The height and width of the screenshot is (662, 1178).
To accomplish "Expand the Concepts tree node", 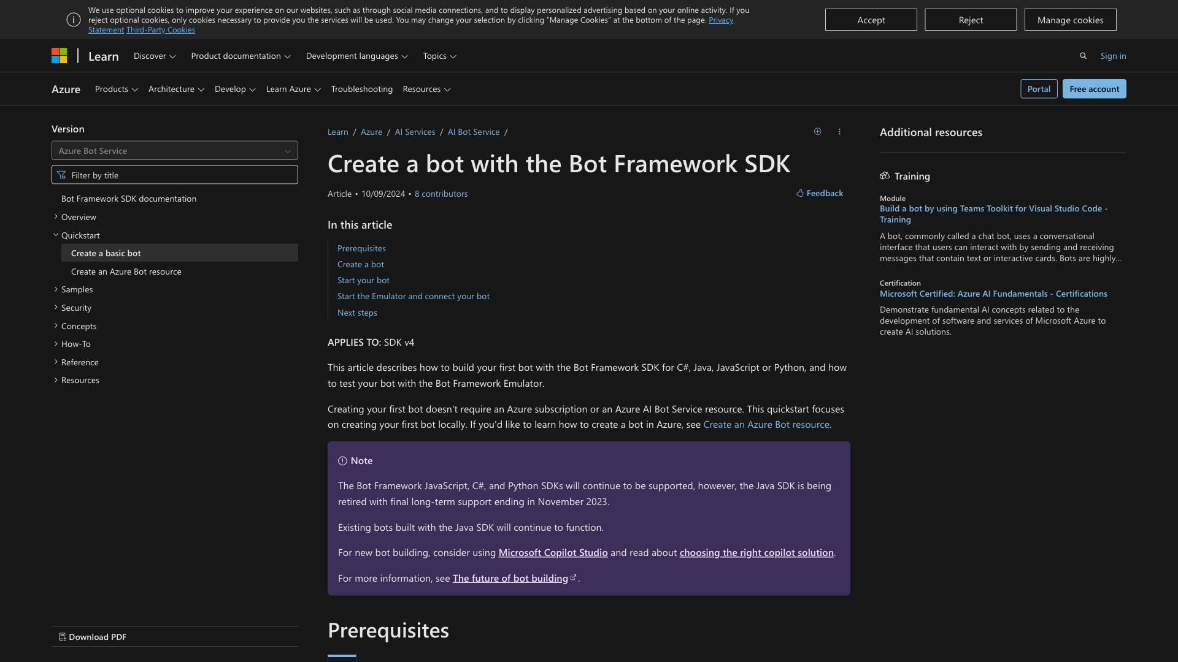I will (x=56, y=325).
